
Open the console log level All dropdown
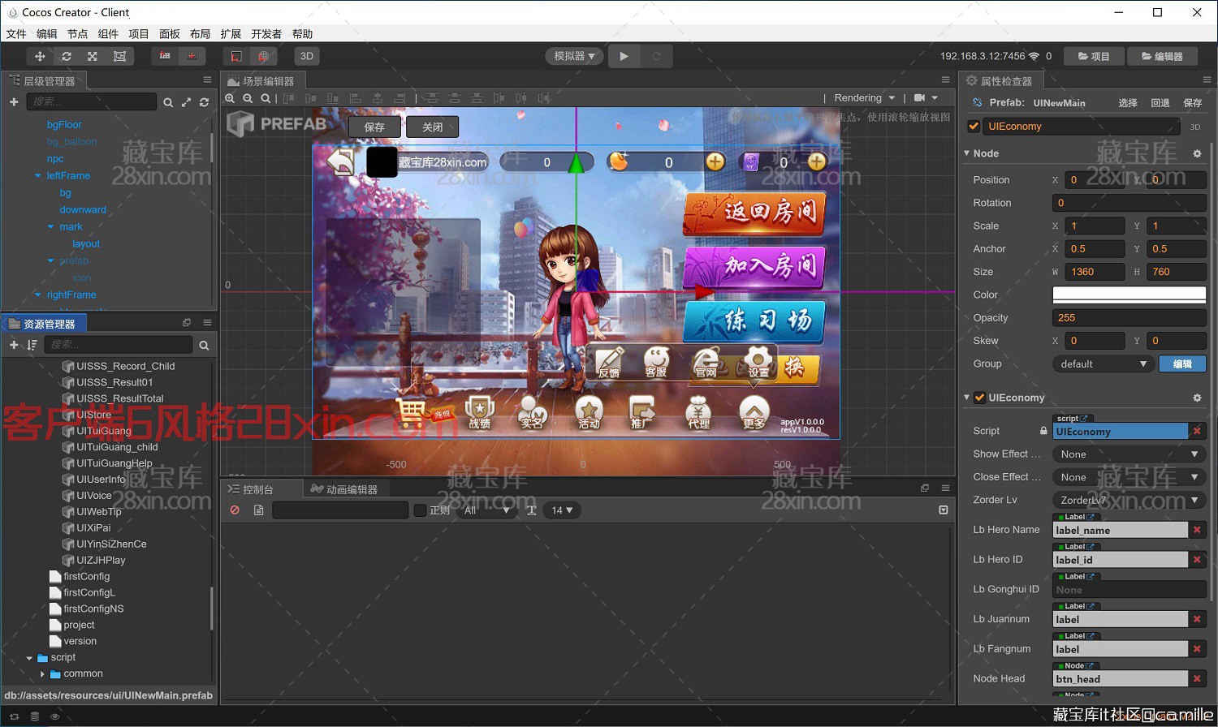(487, 510)
